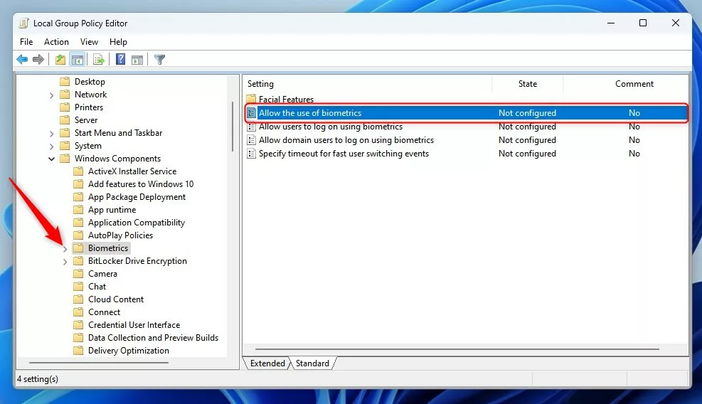Click the Camera folder icon in tree
Image resolution: width=702 pixels, height=404 pixels.
pos(78,273)
